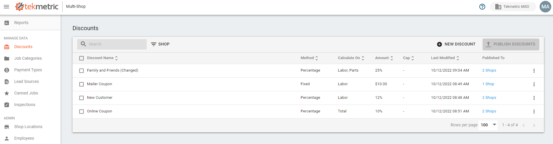Open Employees in the sidebar

30,138
